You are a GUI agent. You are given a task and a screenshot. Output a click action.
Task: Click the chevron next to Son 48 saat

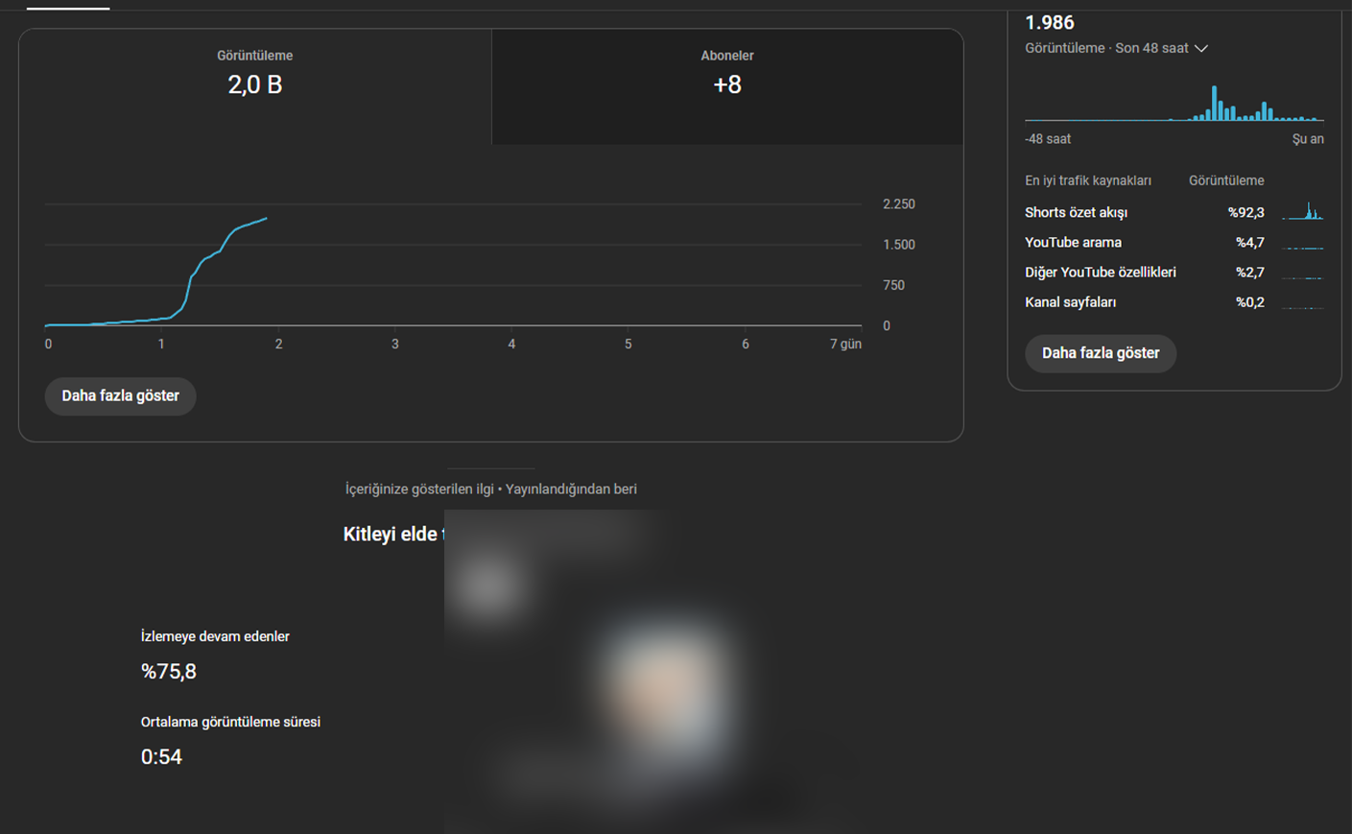pos(1201,48)
